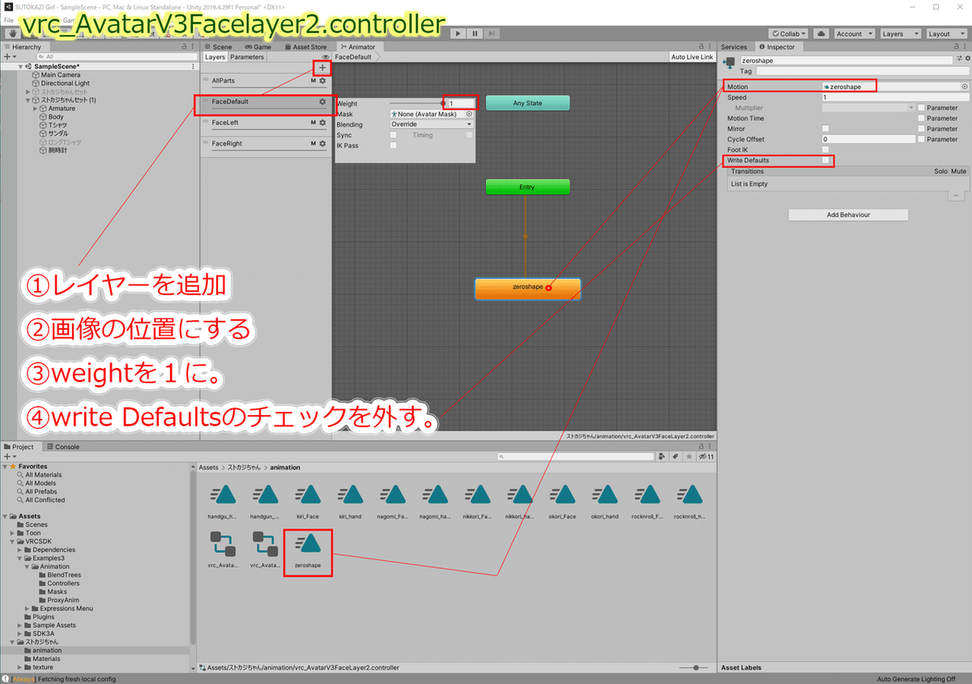The width and height of the screenshot is (972, 684).
Task: Toggle the Animator layers eye visibility icon
Action: tap(326, 57)
